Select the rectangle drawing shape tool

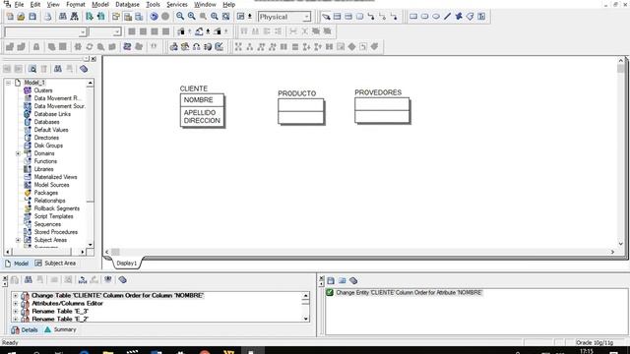tap(413, 17)
